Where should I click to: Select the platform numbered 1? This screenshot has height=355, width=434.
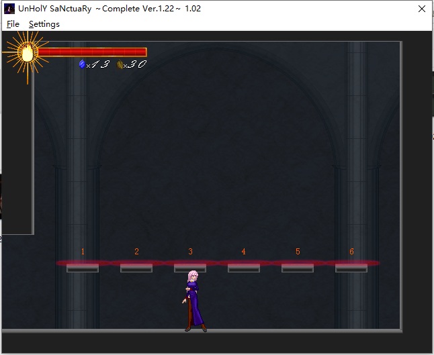pyautogui.click(x=83, y=268)
